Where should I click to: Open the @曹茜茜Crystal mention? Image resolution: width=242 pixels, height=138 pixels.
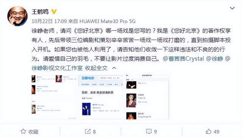tap(183, 59)
